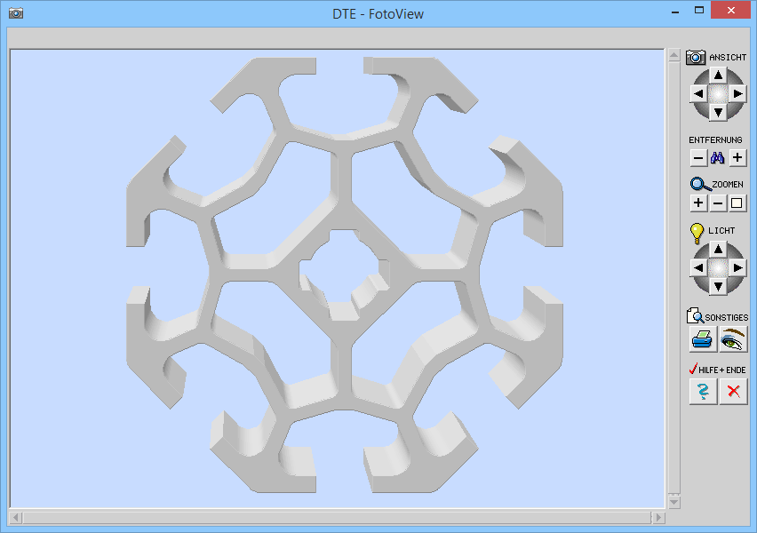Move light down with Licht down arrow
Image resolution: width=757 pixels, height=533 pixels.
point(718,286)
